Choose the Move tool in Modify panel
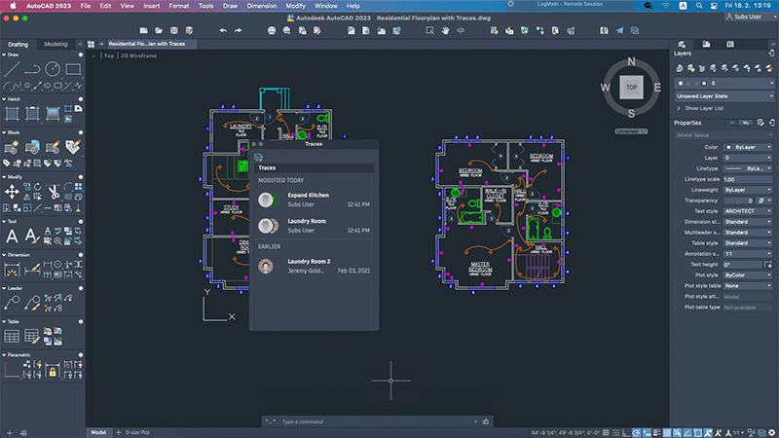 [12, 192]
